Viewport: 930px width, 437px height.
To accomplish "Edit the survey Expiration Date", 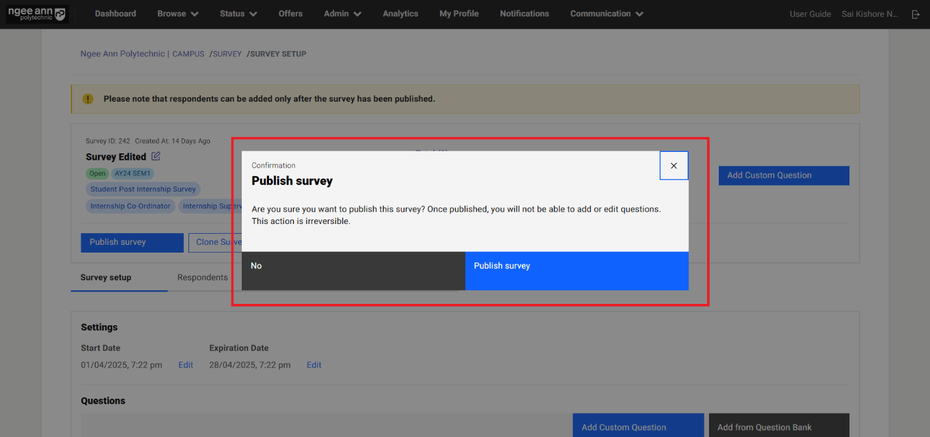I will (314, 365).
